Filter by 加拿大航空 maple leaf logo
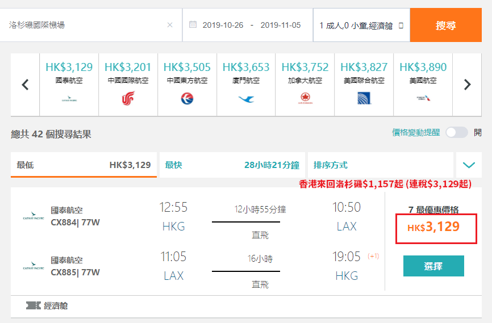This screenshot has width=492, height=323. pos(305,98)
